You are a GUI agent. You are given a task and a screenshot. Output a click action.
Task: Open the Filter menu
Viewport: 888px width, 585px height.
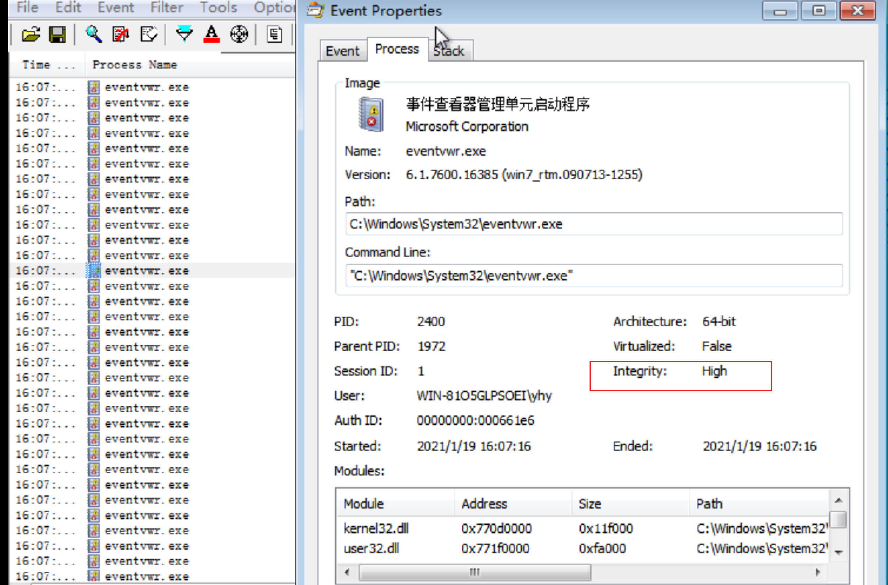(166, 7)
